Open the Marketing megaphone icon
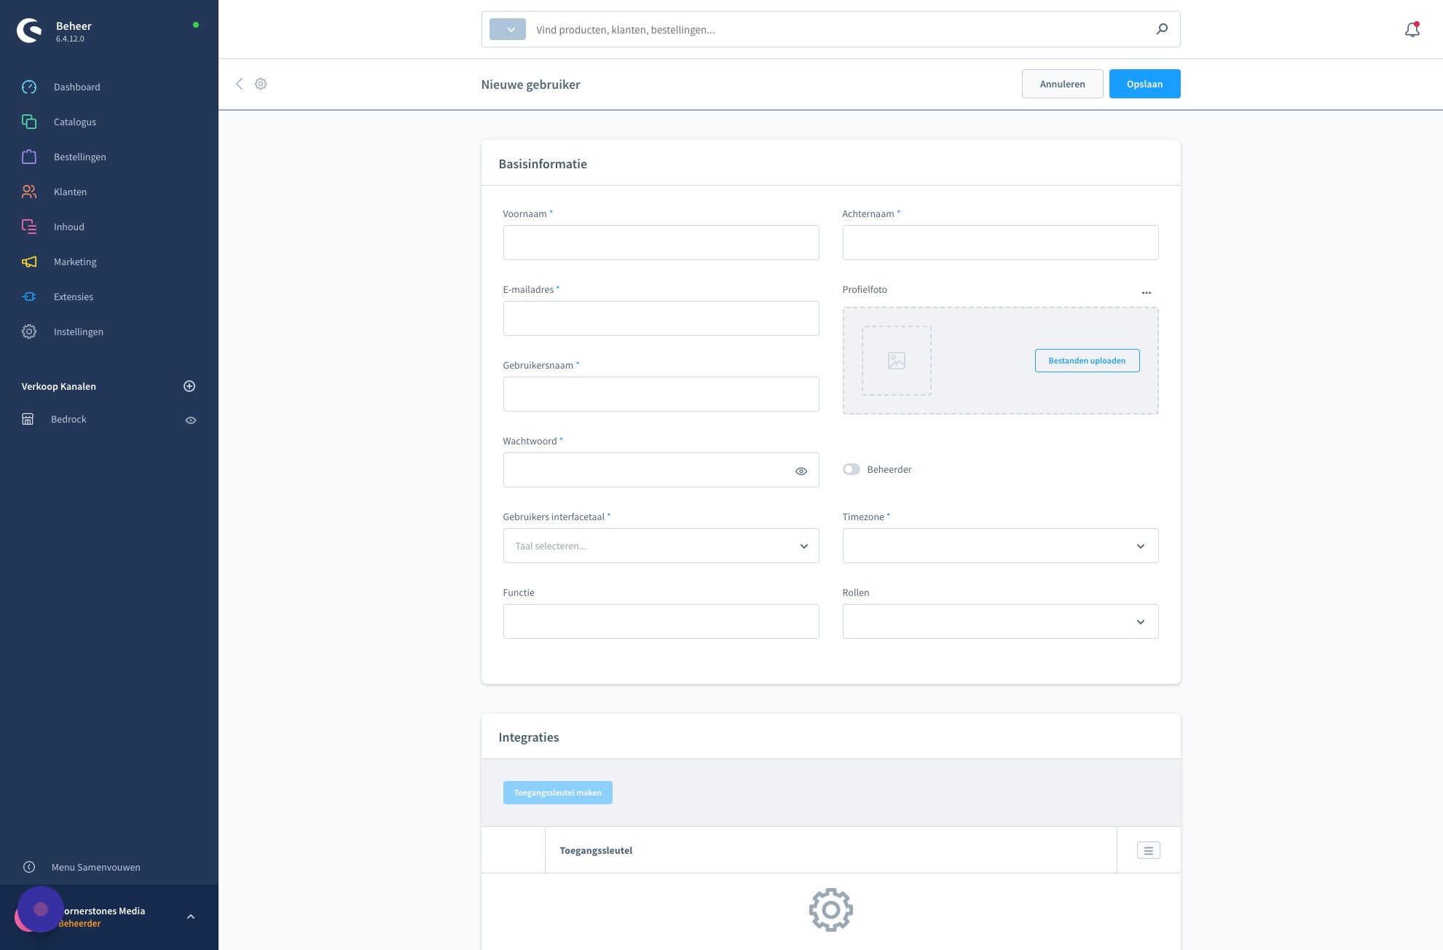This screenshot has width=1443, height=950. [29, 262]
